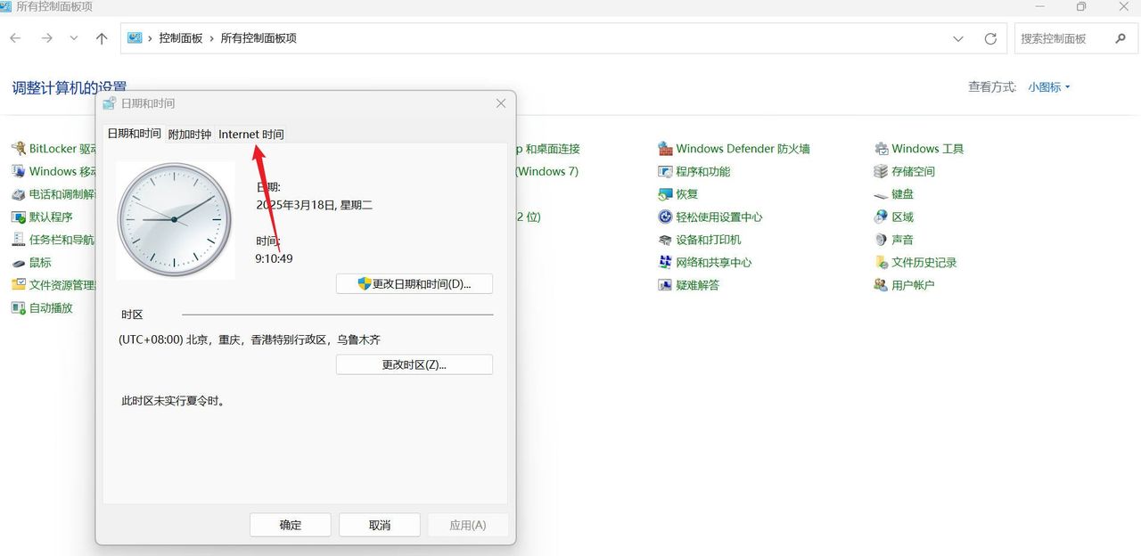Click the time value 9:10:49
The image size is (1141, 556).
(274, 258)
